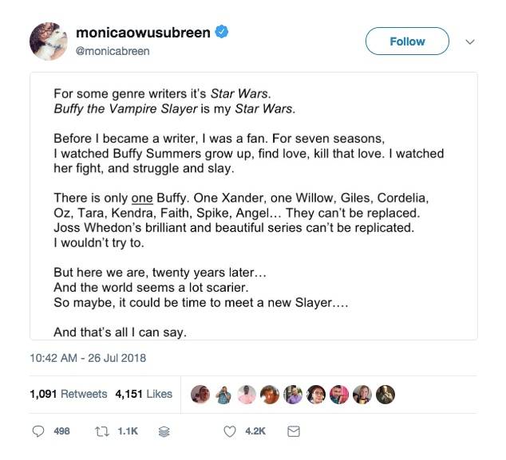Click the 1.1K retweet count
Viewport: 506px width, 460px height.
pos(128,431)
